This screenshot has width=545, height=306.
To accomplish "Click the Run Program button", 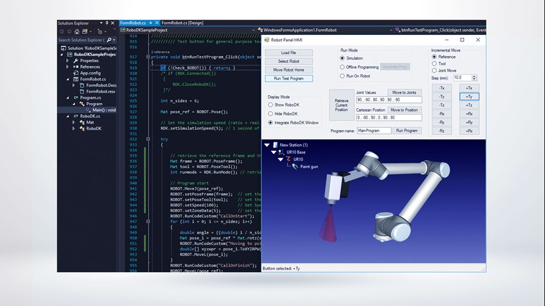I will (407, 131).
